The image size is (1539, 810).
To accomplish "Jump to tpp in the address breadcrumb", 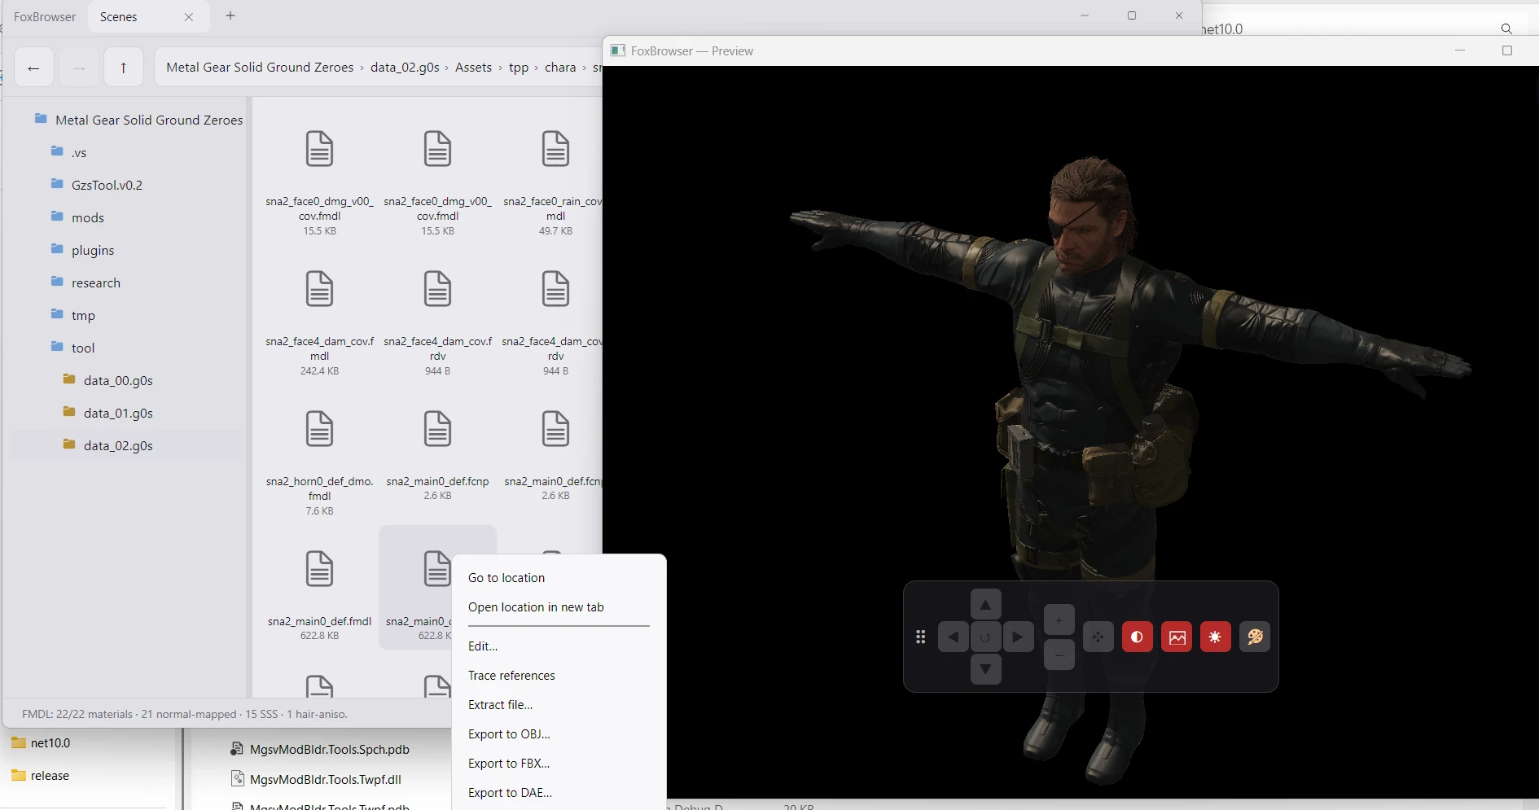I will coord(519,68).
